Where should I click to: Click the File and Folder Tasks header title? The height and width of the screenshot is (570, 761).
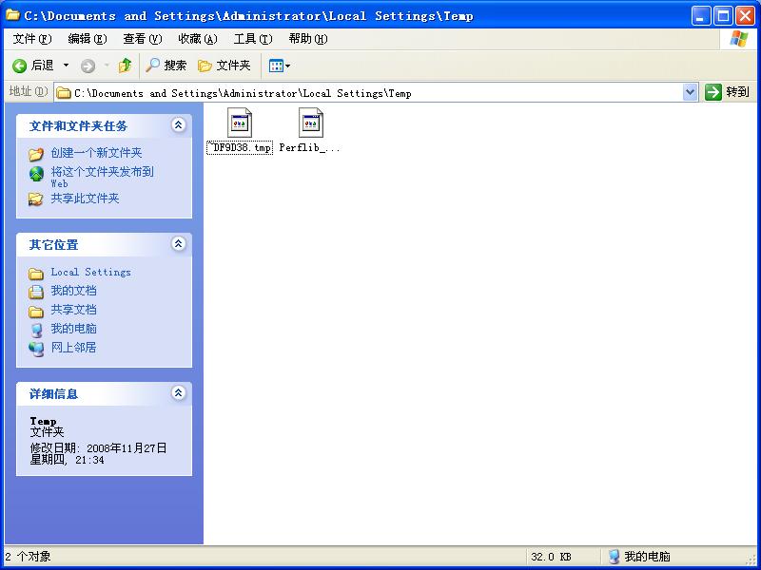point(78,126)
